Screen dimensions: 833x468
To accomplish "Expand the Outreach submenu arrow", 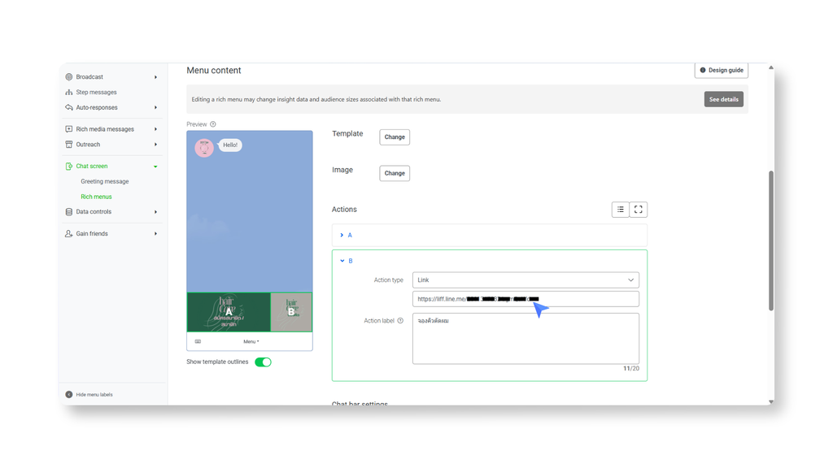I will pos(155,145).
